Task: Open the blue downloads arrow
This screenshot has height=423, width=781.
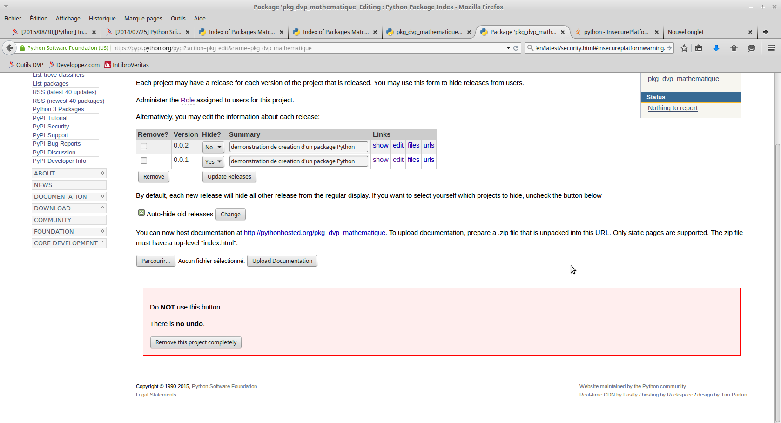Action: pyautogui.click(x=716, y=48)
